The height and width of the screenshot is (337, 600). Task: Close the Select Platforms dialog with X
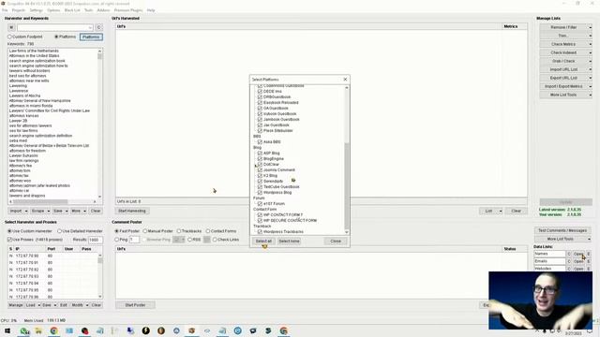[345, 79]
